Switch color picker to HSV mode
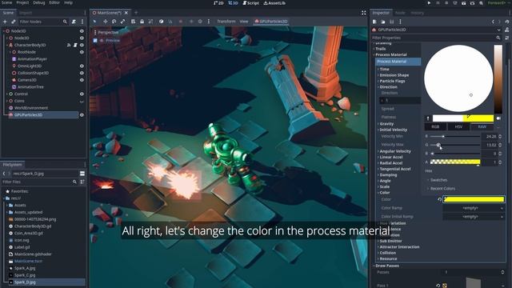 tap(458, 126)
